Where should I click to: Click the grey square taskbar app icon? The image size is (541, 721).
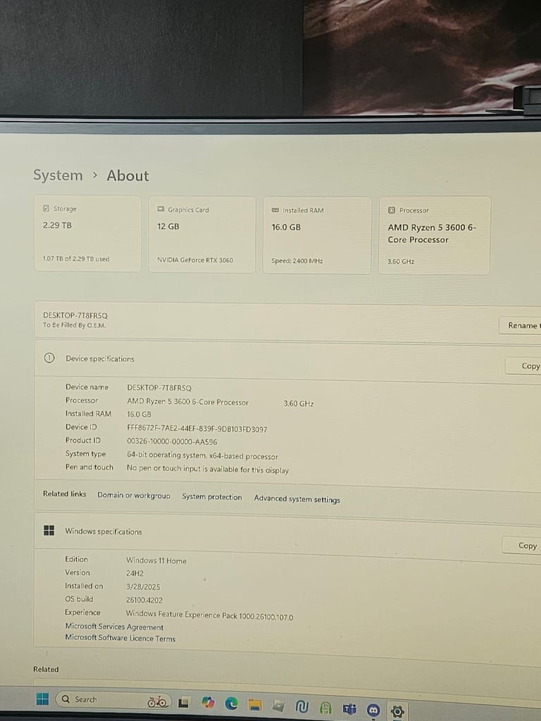tap(278, 706)
